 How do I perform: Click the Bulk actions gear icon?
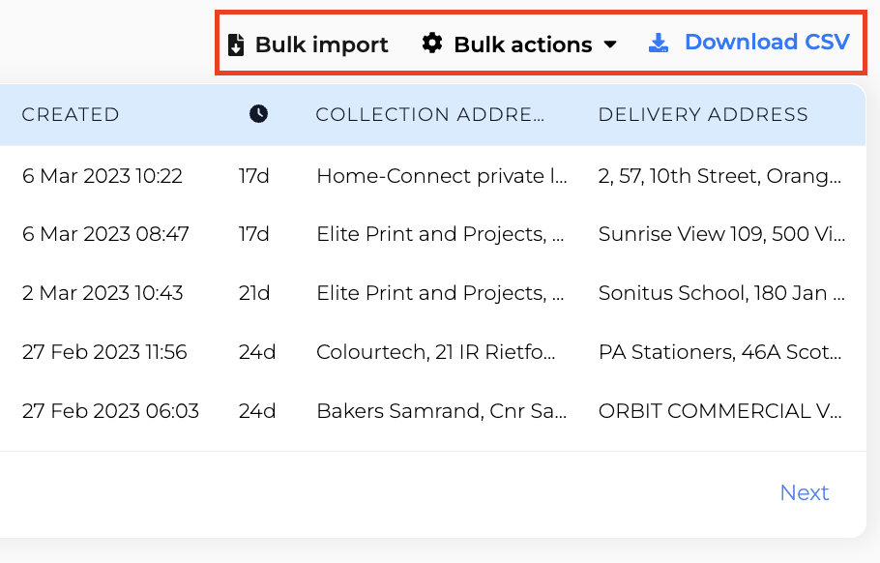point(432,43)
